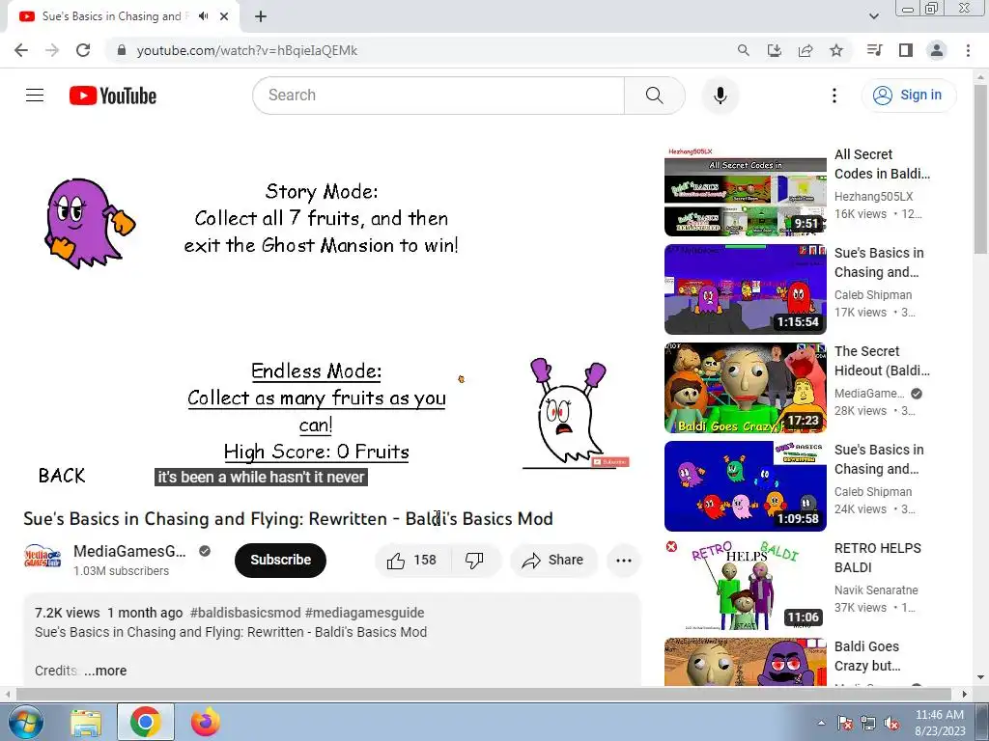Open MediaGamesGuide channel avatar
The width and height of the screenshot is (989, 741).
(x=42, y=559)
